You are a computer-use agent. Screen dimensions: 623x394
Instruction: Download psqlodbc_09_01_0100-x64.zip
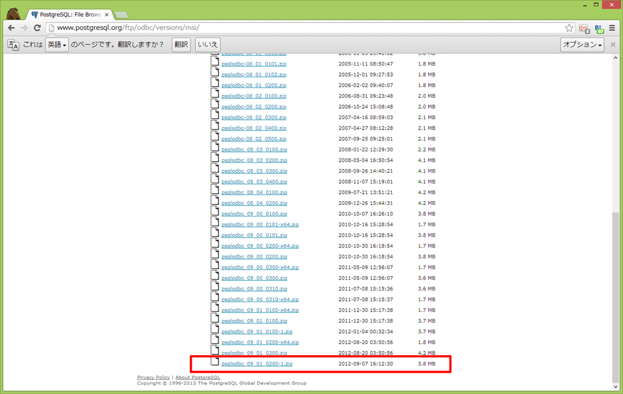[x=260, y=310]
